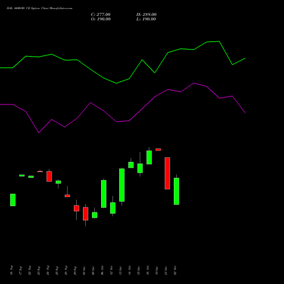Click the "14 Oct" date label
The width and height of the screenshot is (284, 284).
coord(130,270)
